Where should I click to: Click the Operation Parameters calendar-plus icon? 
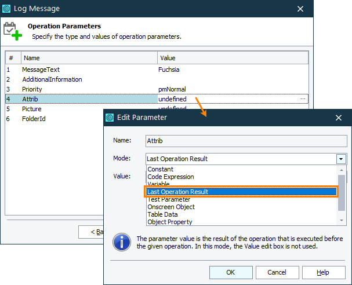coord(13,31)
